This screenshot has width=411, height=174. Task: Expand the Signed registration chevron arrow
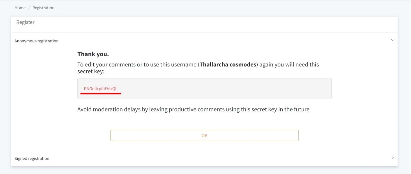(393, 157)
